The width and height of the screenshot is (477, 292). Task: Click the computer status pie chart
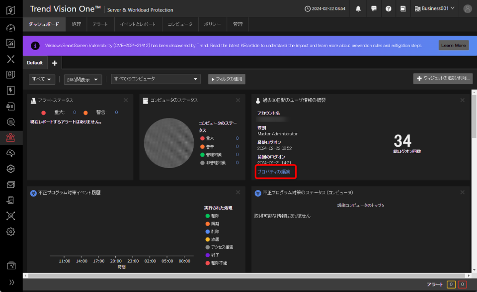coord(169,143)
